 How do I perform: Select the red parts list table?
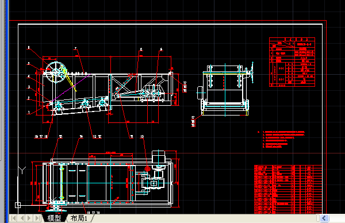coord(288,189)
